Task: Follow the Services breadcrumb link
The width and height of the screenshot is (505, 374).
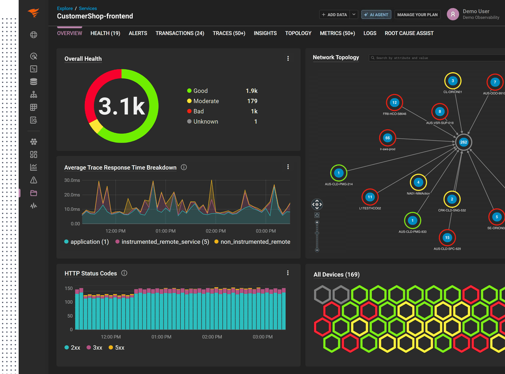Action: (87, 9)
